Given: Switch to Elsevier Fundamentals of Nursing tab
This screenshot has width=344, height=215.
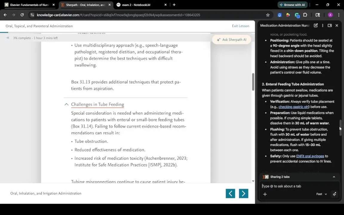Looking at the screenshot, I should pyautogui.click(x=30, y=4).
